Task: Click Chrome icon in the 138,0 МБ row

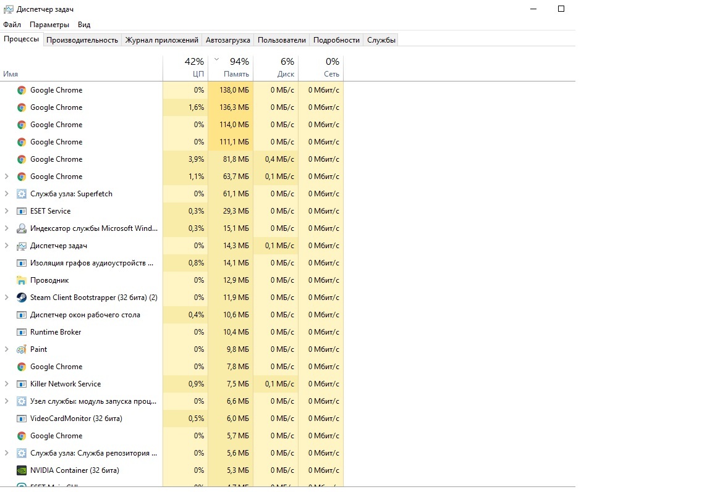Action: pyautogui.click(x=22, y=90)
